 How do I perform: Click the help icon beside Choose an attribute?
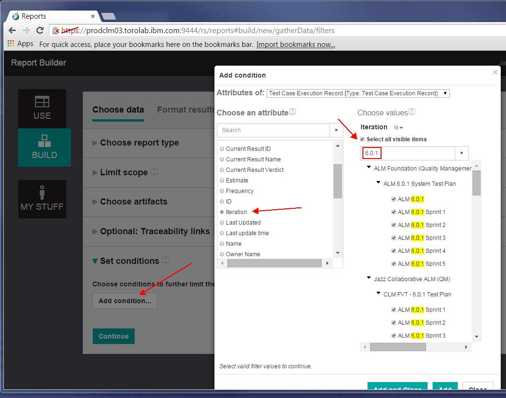pyautogui.click(x=292, y=112)
